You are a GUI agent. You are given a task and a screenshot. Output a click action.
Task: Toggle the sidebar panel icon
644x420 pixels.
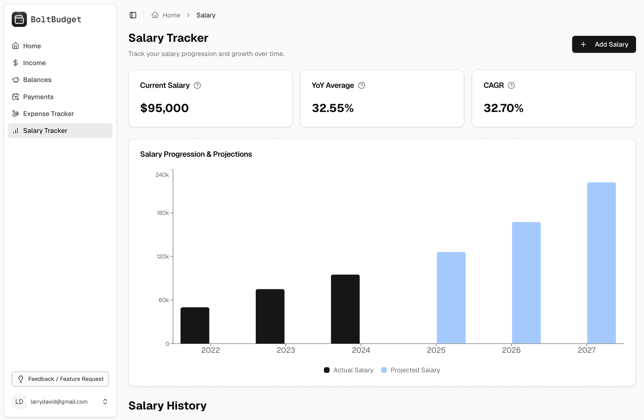coord(133,15)
